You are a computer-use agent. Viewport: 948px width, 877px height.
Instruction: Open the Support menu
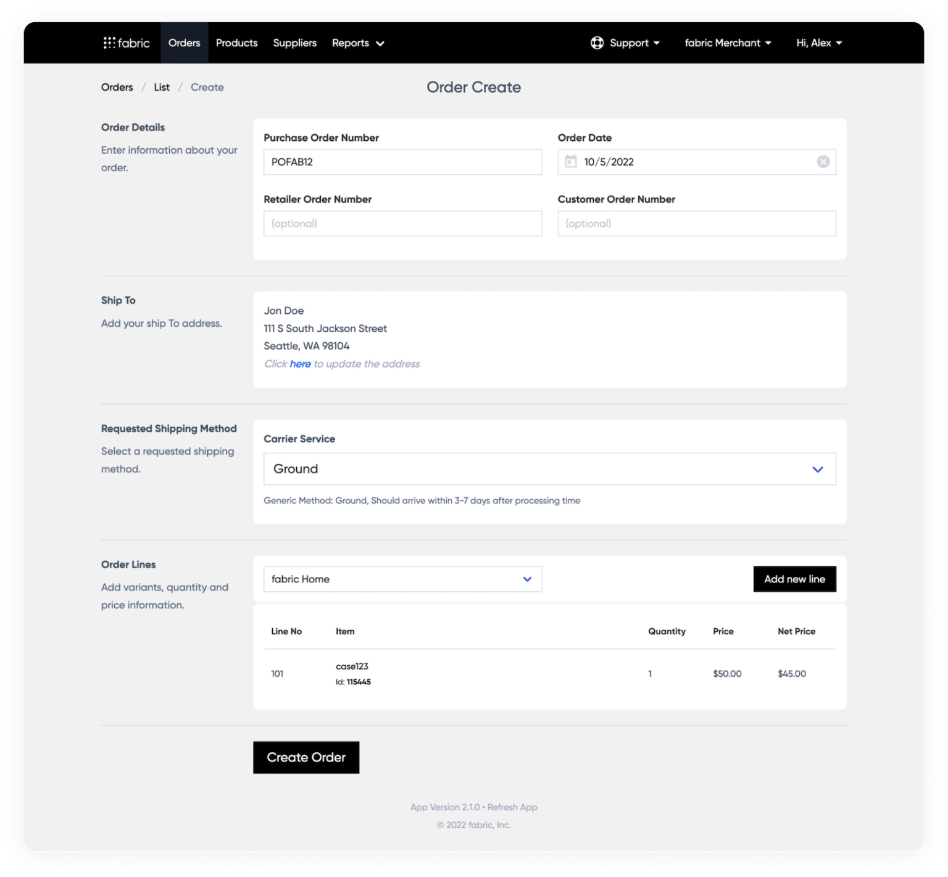629,43
